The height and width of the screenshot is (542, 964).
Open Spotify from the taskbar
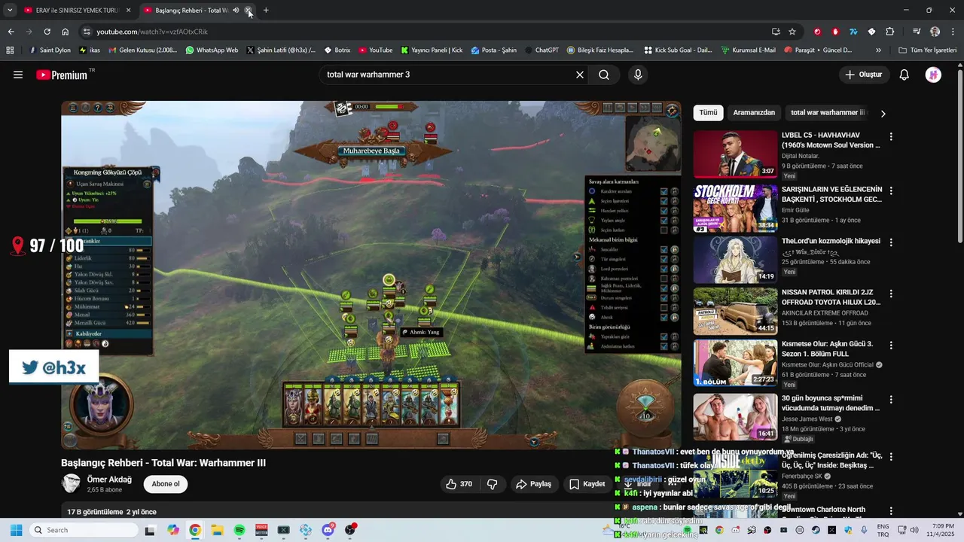click(x=239, y=530)
